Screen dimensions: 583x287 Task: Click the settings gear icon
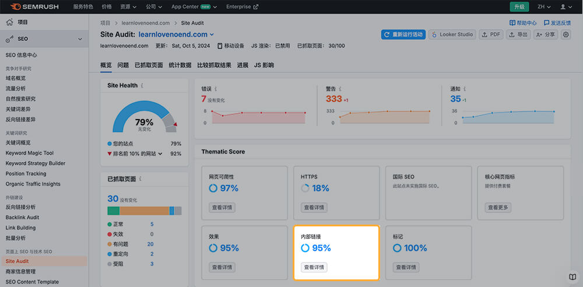566,34
